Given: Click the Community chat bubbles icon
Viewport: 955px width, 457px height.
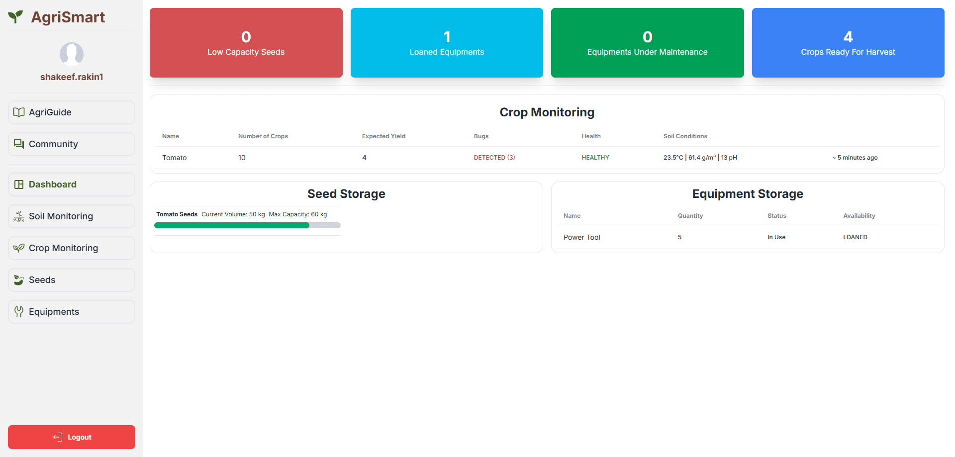Looking at the screenshot, I should point(19,144).
